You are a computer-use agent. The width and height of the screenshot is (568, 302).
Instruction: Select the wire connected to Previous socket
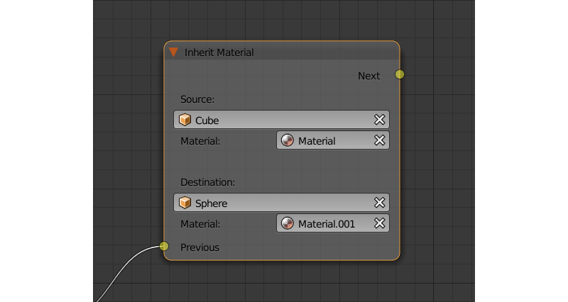121,272
